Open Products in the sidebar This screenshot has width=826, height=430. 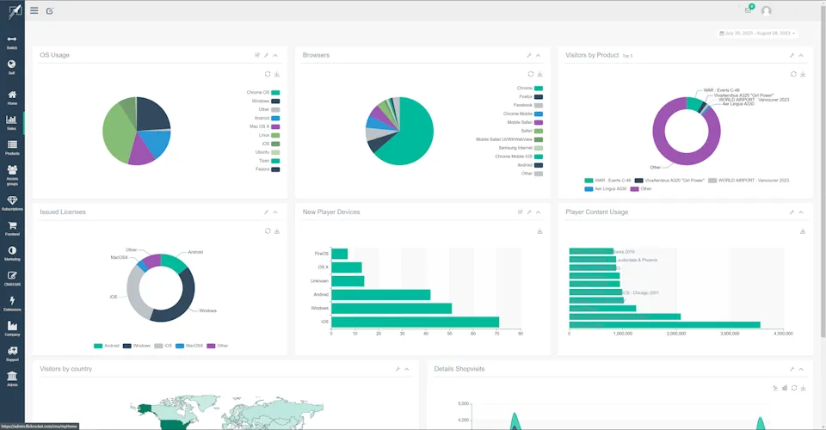click(12, 147)
